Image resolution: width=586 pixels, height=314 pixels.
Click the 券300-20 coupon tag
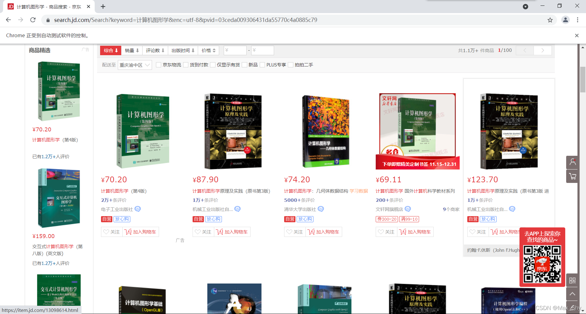387,219
